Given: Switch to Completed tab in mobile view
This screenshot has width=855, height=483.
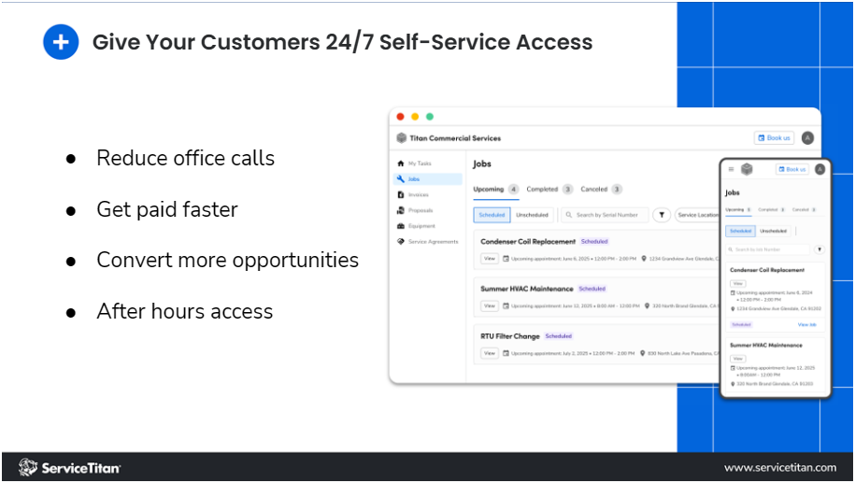Looking at the screenshot, I should 771,210.
